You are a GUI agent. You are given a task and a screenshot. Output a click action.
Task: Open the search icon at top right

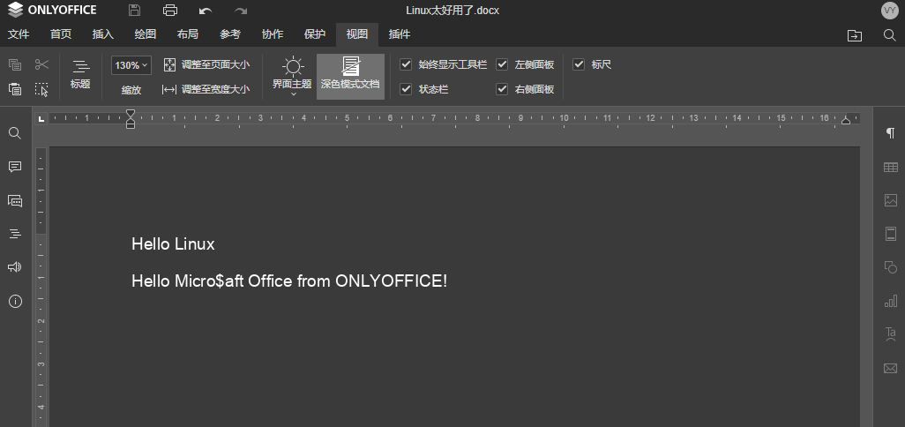[x=889, y=35]
